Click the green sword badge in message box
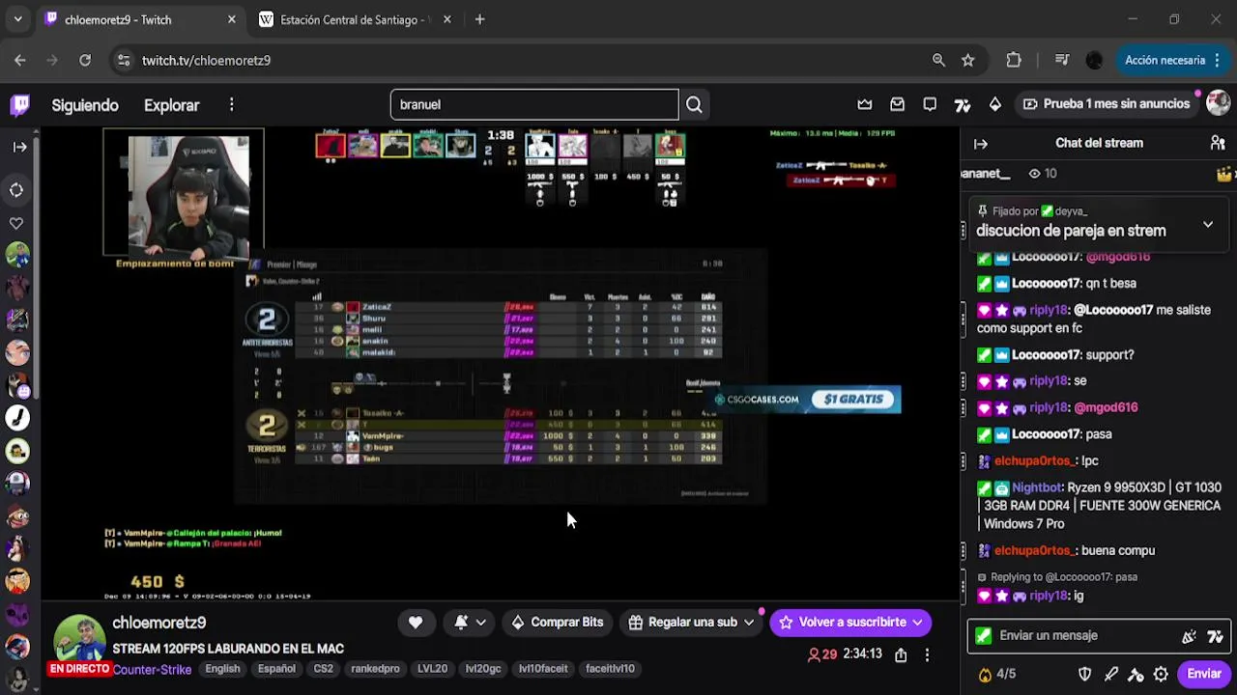The image size is (1237, 695). click(984, 636)
